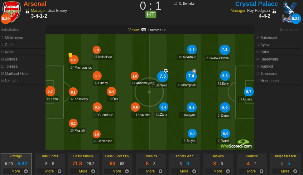The height and width of the screenshot is (175, 303).
Task: Select the Ratings stat tab
Action: point(16,156)
